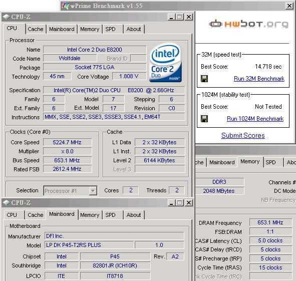The width and height of the screenshot is (296, 281).
Task: Click the Multiplier x 8.0 value
Action: pyautogui.click(x=68, y=151)
